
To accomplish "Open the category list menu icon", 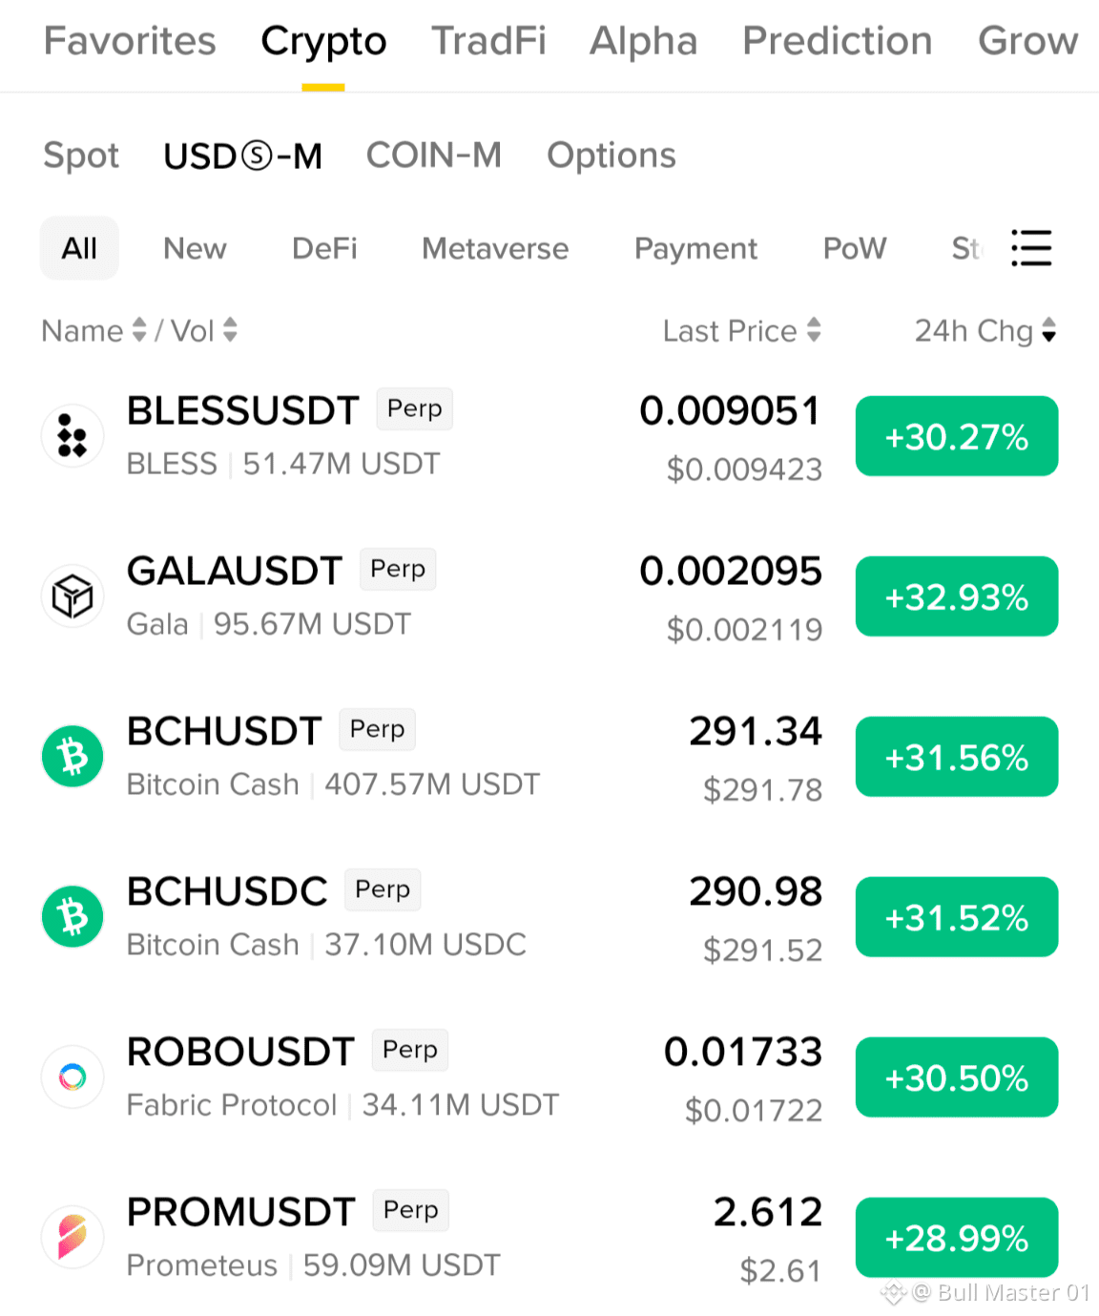I will [1031, 248].
